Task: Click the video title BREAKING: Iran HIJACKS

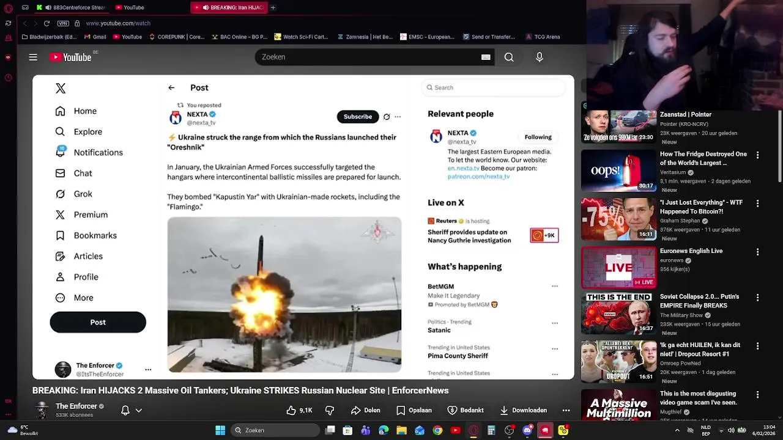Action: pos(240,391)
